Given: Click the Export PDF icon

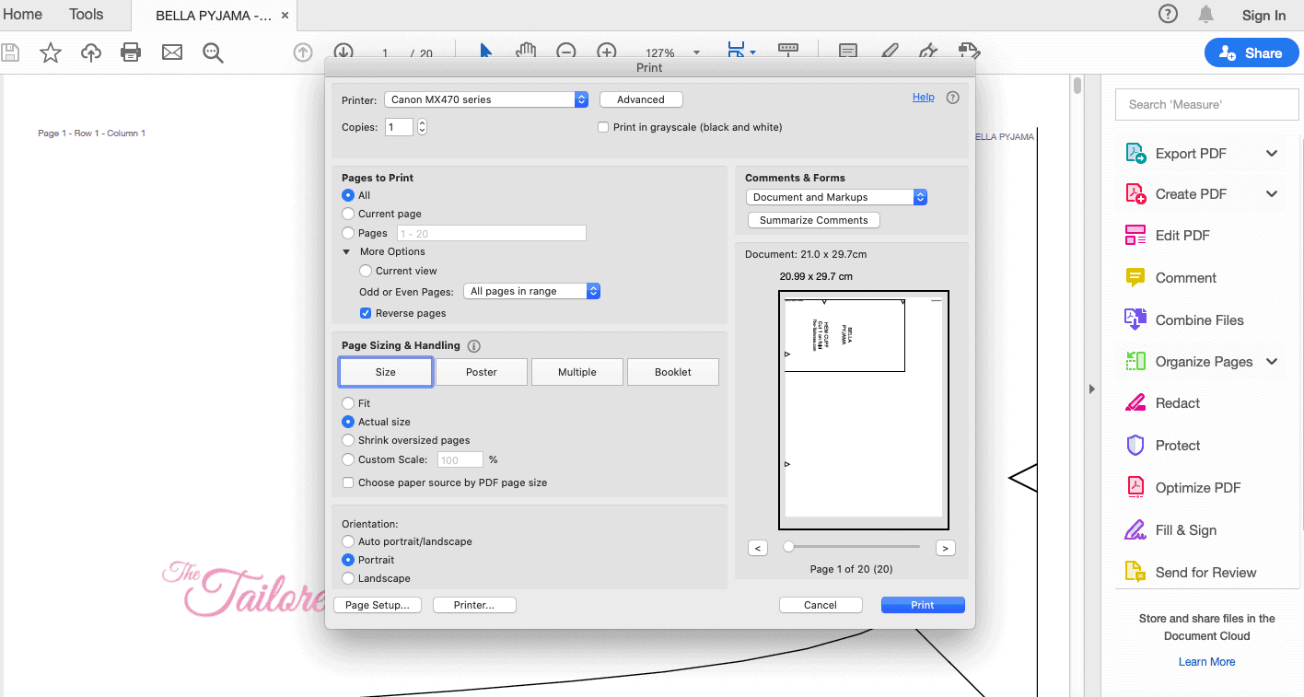Looking at the screenshot, I should pyautogui.click(x=1135, y=154).
